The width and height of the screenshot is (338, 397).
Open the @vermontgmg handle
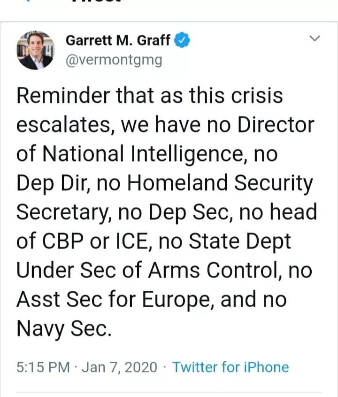point(114,61)
